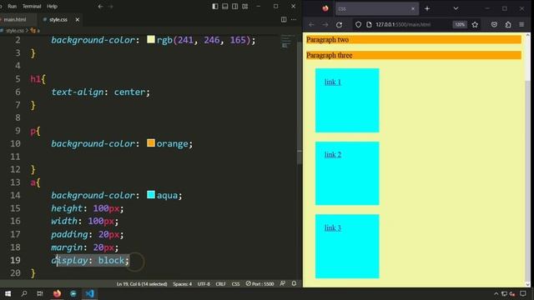534x300 pixels.
Task: Switch to the main.html editor tab
Action: (15, 20)
